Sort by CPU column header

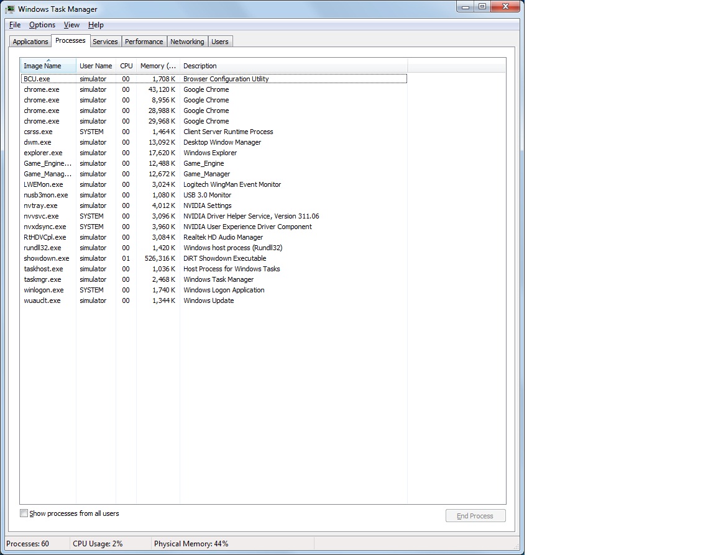point(127,66)
